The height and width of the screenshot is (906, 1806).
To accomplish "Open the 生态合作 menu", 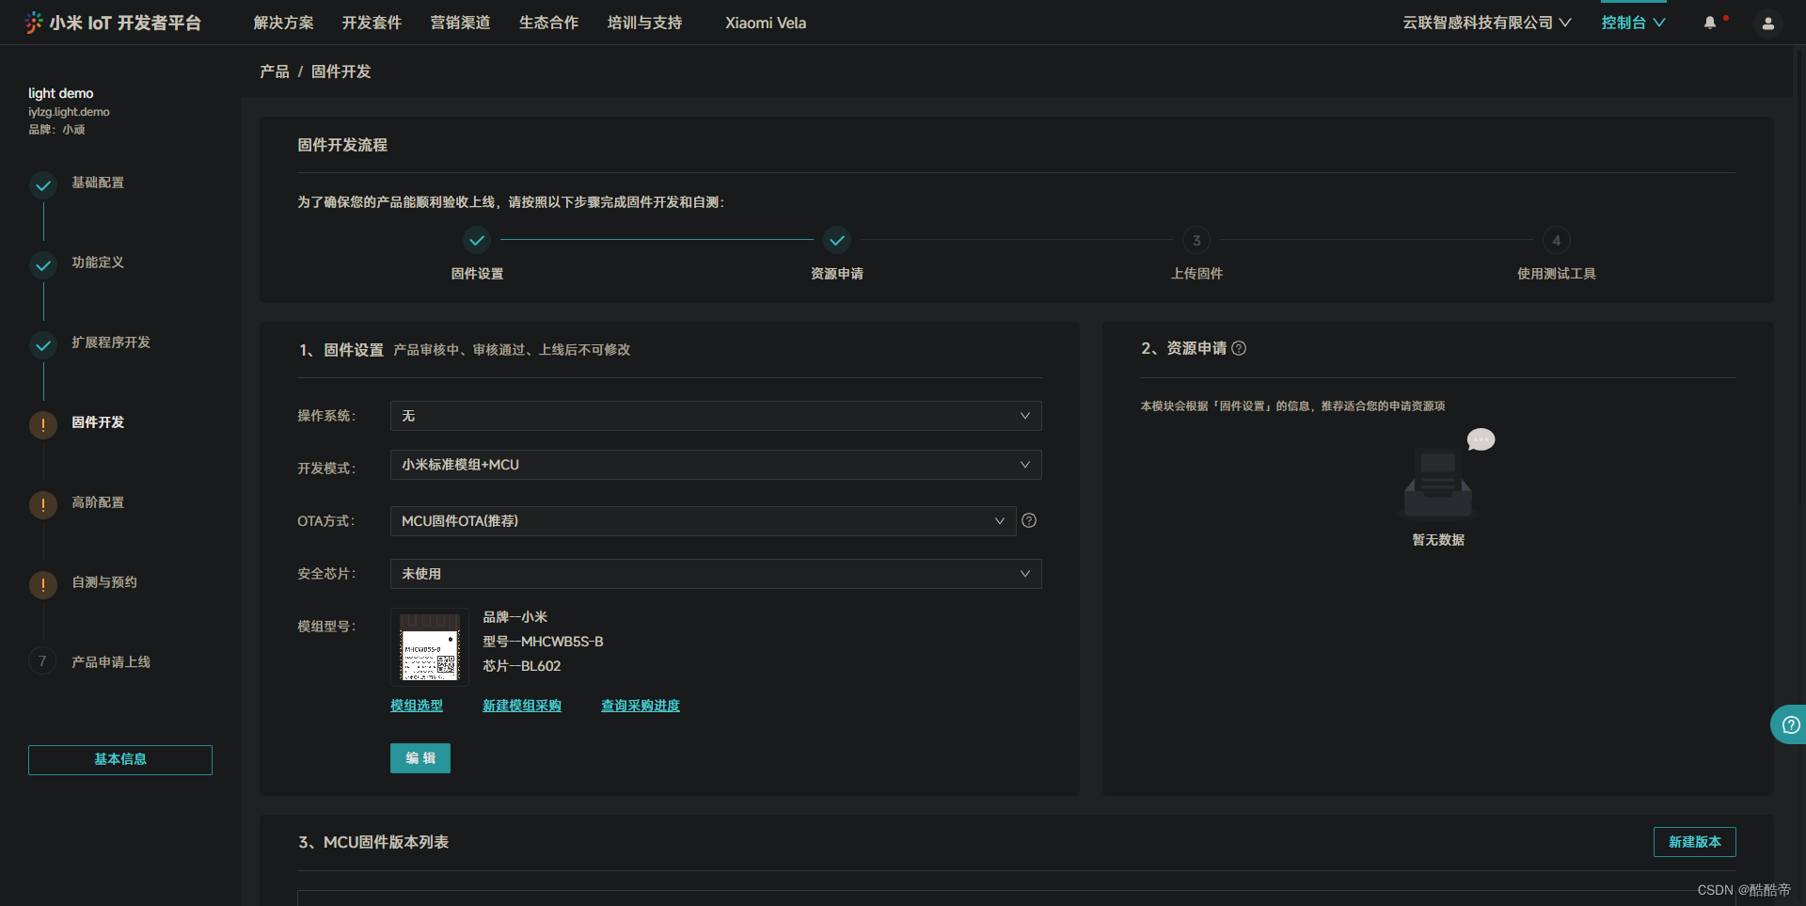I will click(x=548, y=23).
